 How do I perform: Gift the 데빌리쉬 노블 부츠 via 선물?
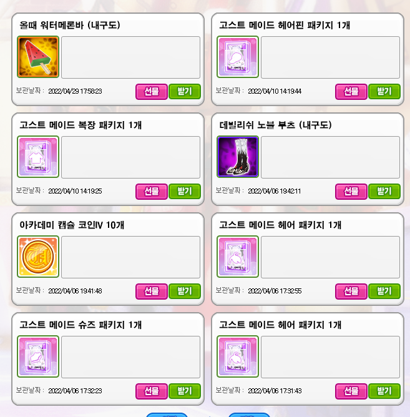coord(351,192)
